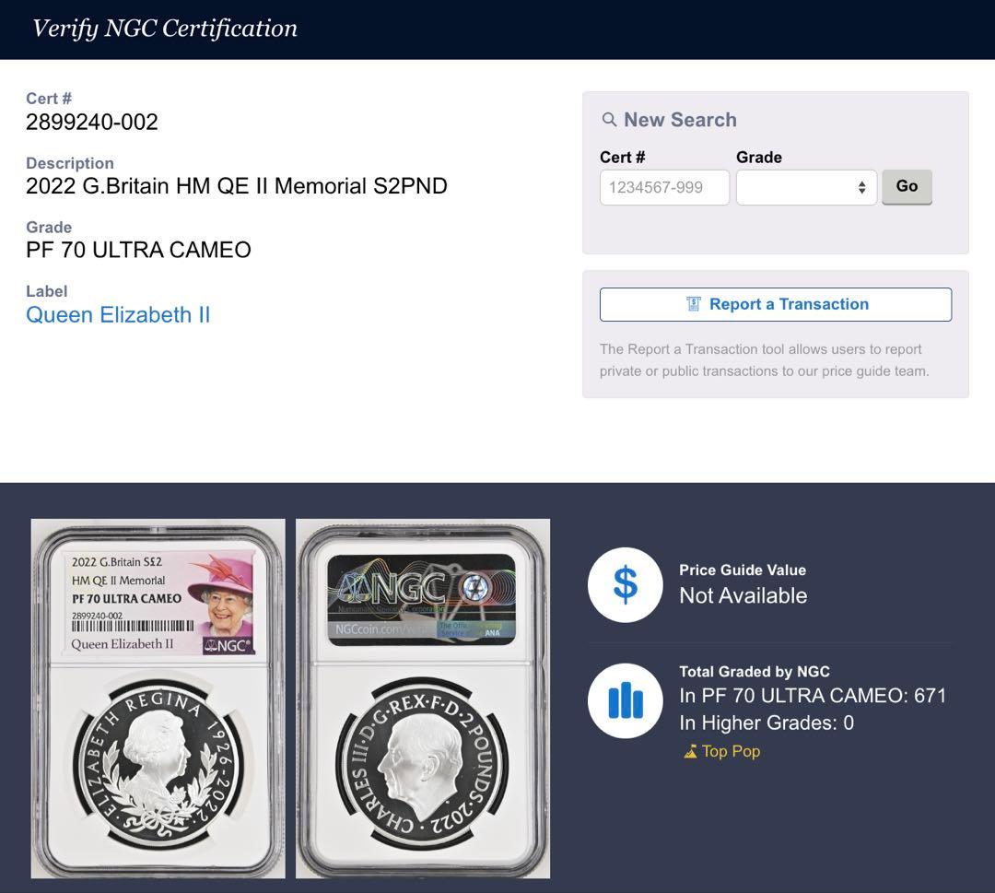This screenshot has height=893, width=995.
Task: Click the barcode on the slab label
Action: 133,626
